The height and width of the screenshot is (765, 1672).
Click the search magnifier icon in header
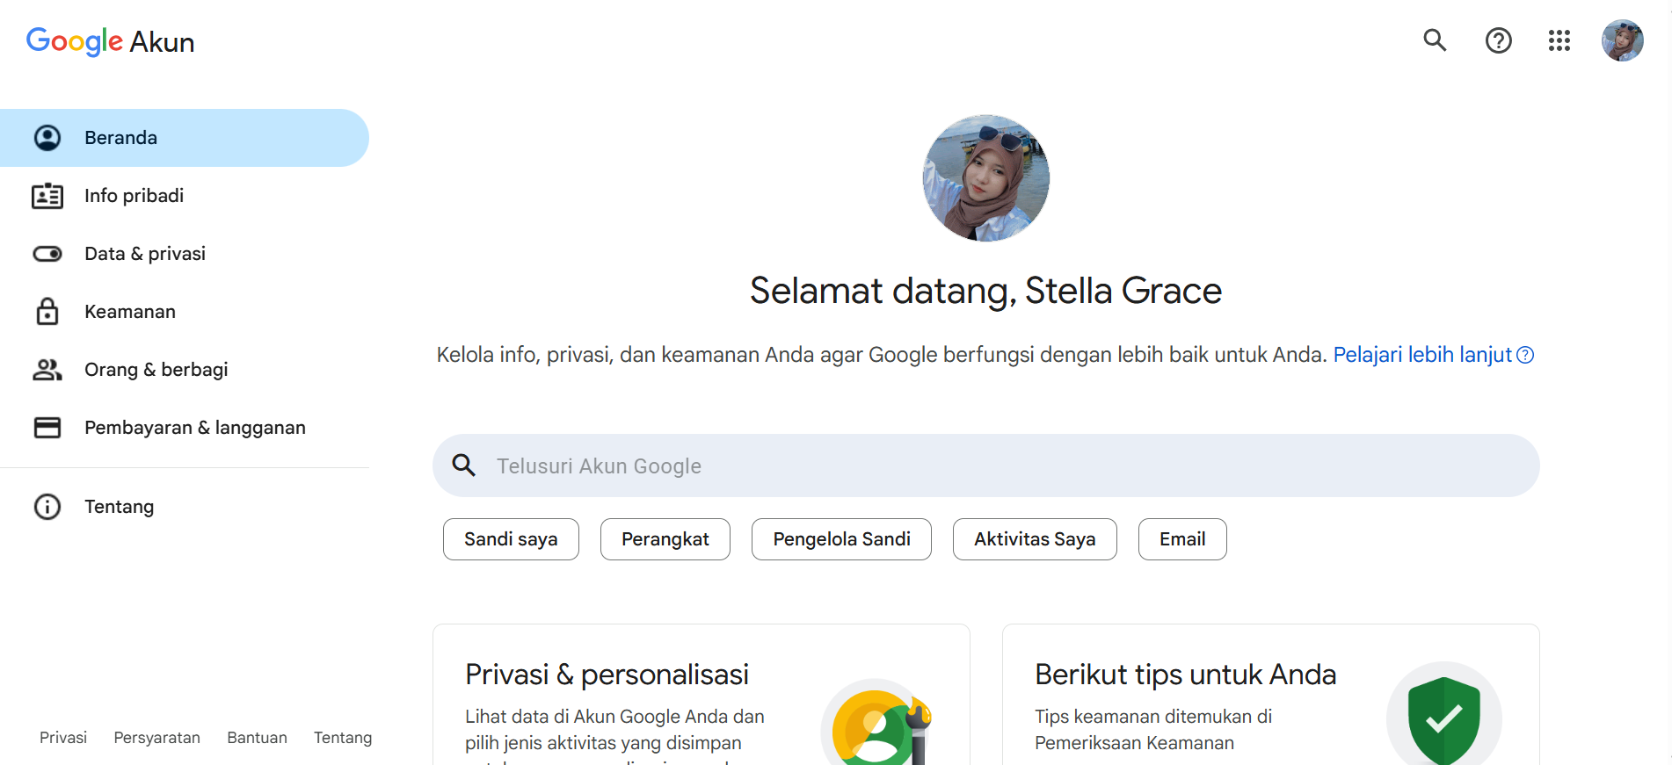(x=1435, y=40)
